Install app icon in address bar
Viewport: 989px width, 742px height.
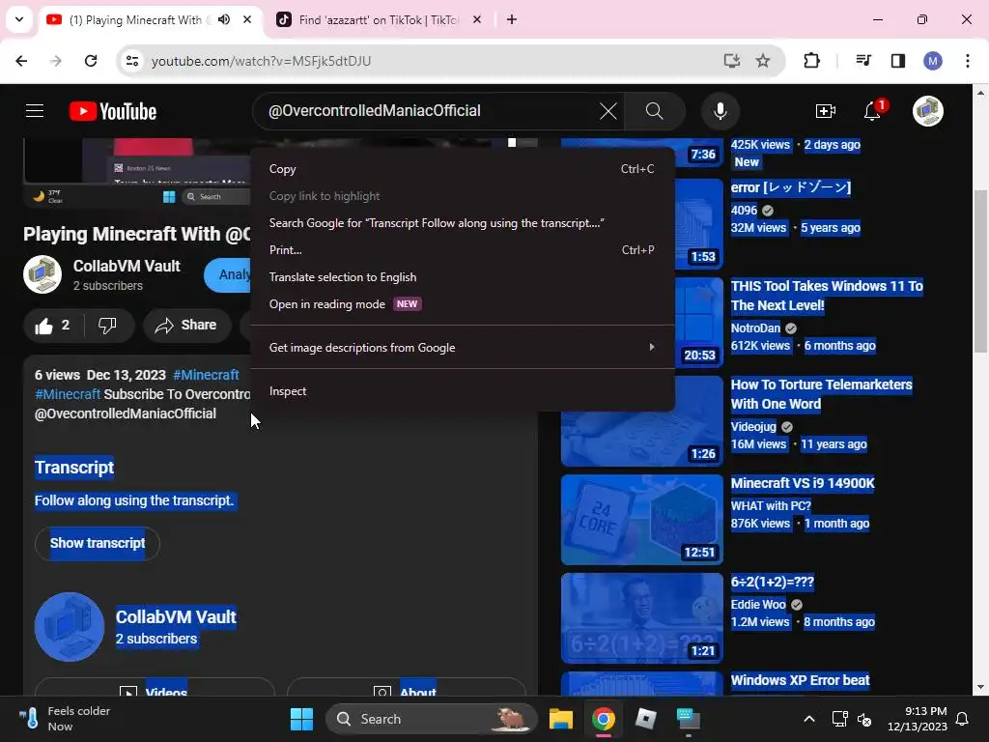point(732,61)
